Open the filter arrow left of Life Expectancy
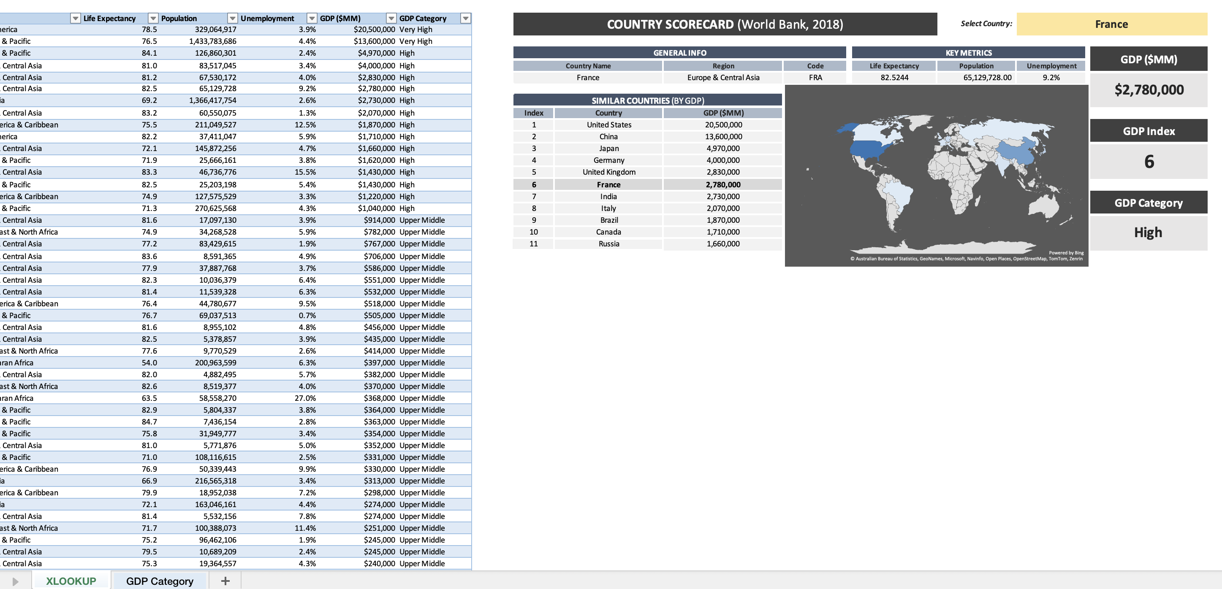The width and height of the screenshot is (1222, 589). [76, 19]
